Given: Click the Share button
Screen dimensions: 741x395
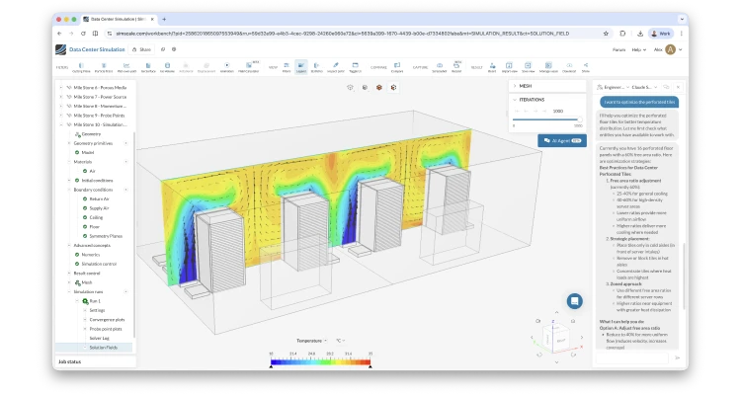Looking at the screenshot, I should pyautogui.click(x=143, y=48).
